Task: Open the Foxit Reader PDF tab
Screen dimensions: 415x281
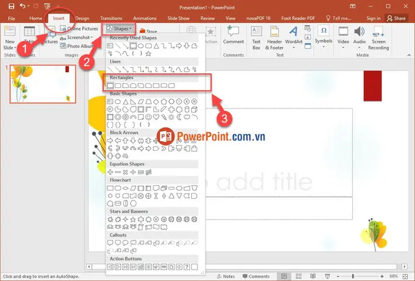Action: pyautogui.click(x=298, y=18)
